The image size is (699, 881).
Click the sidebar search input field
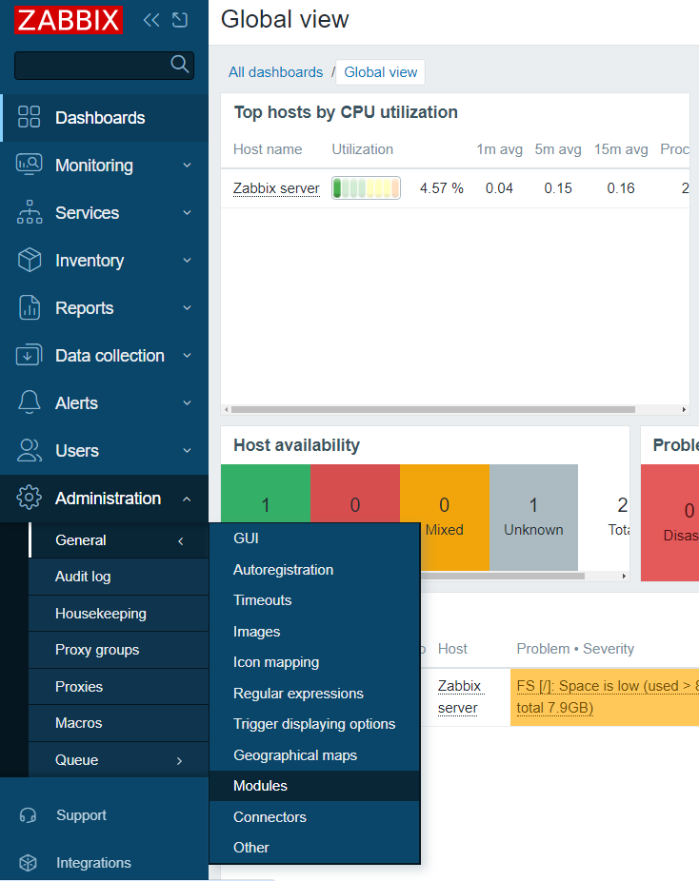pos(92,65)
